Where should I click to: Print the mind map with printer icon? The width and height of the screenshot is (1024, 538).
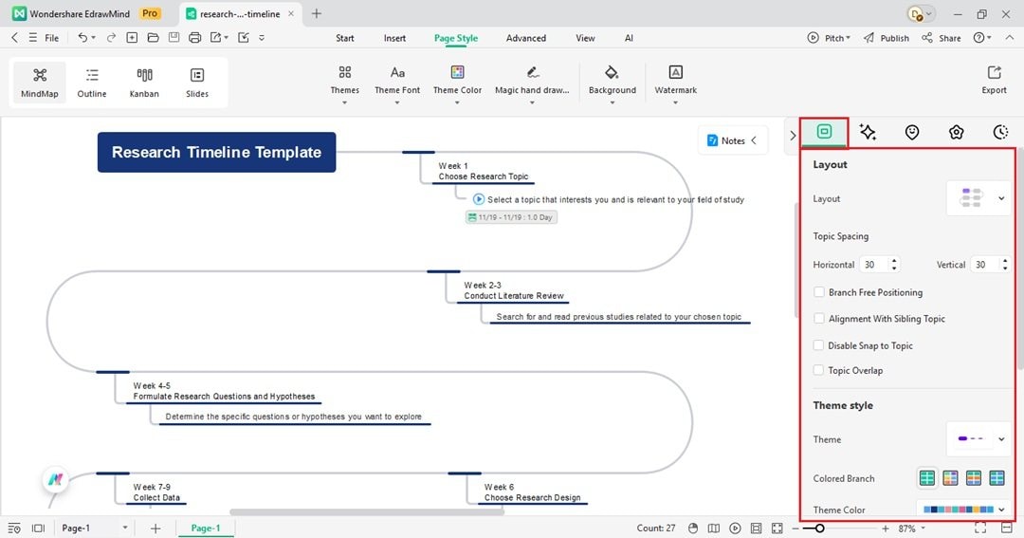coord(194,38)
